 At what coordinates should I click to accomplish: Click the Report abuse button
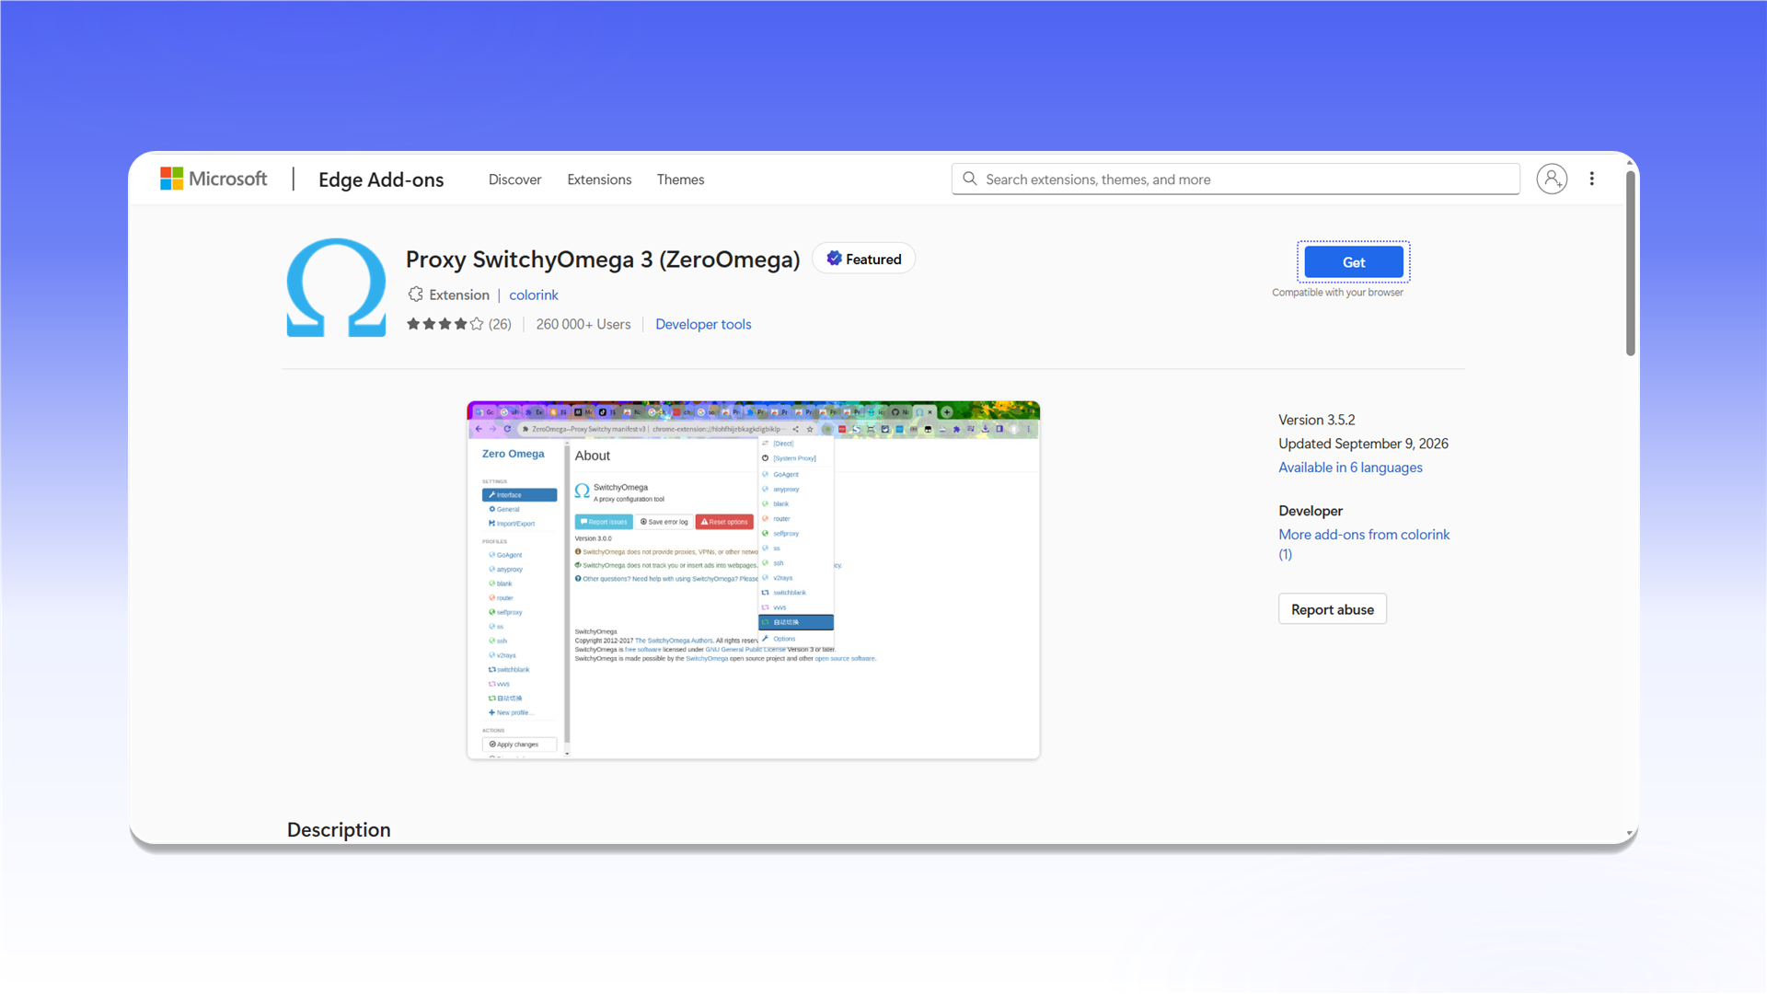[1332, 609]
